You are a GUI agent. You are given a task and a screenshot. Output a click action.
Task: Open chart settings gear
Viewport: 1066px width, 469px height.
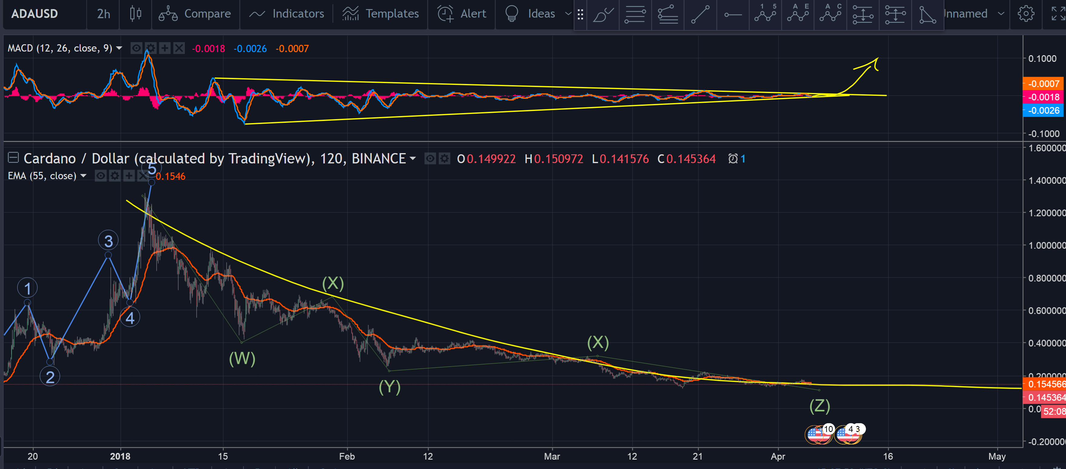[1025, 14]
